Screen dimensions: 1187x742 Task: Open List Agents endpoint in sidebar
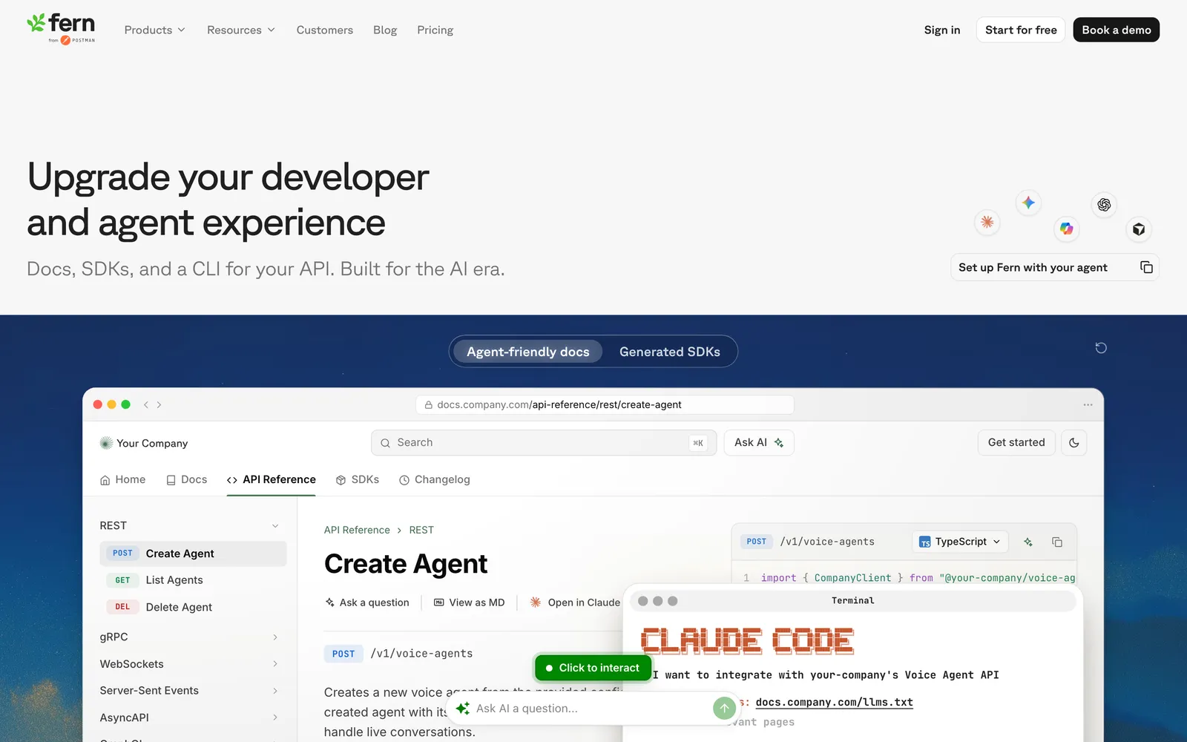[x=193, y=580]
